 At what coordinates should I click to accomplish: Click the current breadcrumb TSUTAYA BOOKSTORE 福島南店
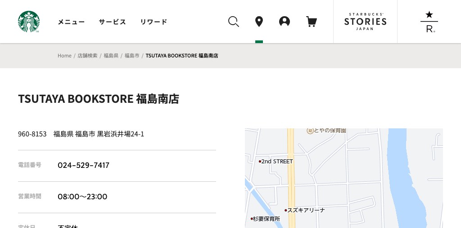[x=182, y=56]
